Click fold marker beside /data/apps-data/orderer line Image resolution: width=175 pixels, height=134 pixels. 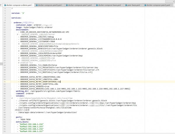[x=10, y=112]
